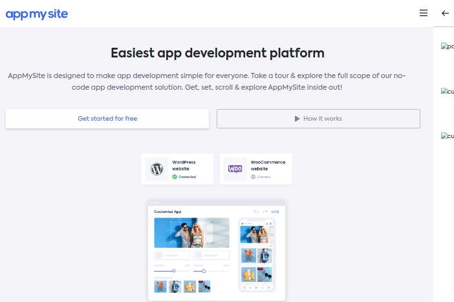Click the Easiest app development platform heading
This screenshot has height=302, width=454.
[x=217, y=53]
